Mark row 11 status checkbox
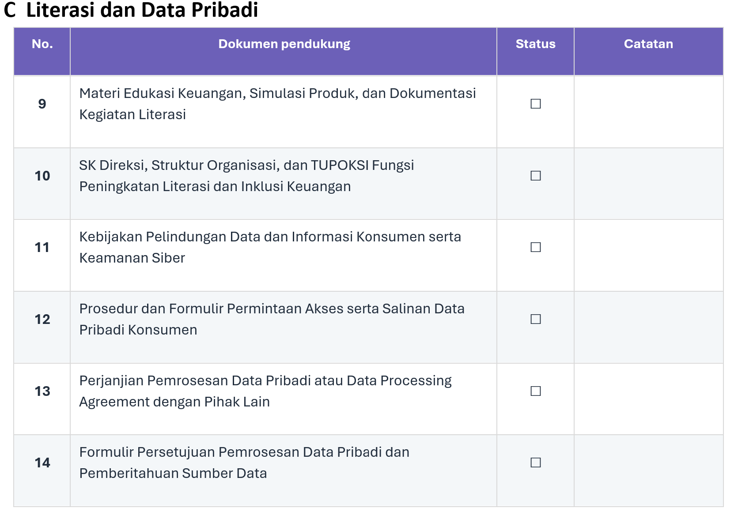Screen dimensions: 738x519 click(x=535, y=247)
